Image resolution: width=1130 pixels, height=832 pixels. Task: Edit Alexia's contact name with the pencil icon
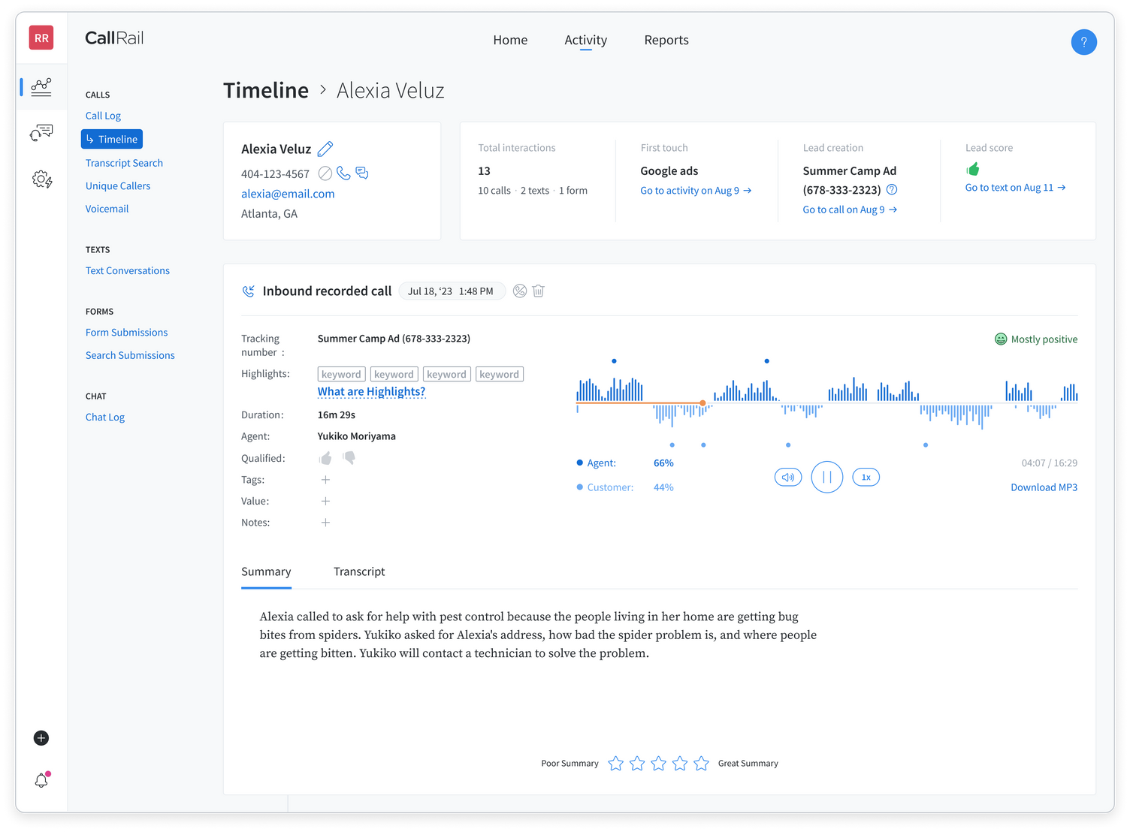(x=325, y=149)
